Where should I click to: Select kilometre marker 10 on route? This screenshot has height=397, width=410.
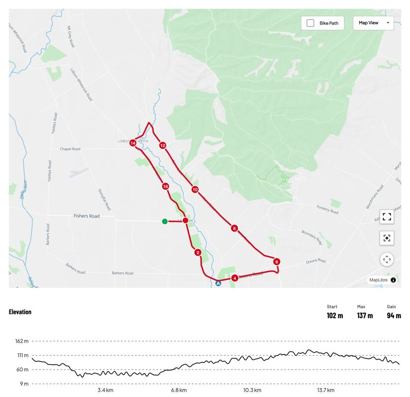click(195, 190)
